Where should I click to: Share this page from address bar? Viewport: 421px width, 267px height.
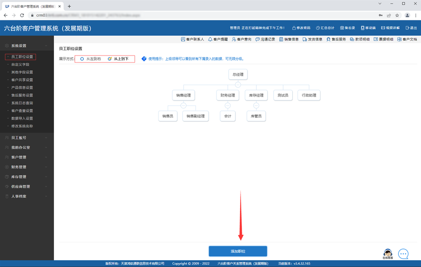tap(389, 15)
